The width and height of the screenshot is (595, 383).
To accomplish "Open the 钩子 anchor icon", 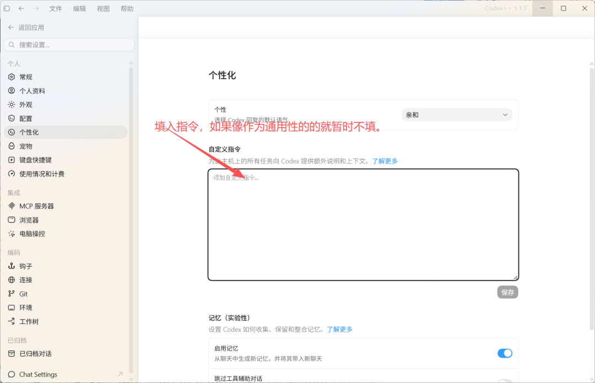I will (x=12, y=266).
